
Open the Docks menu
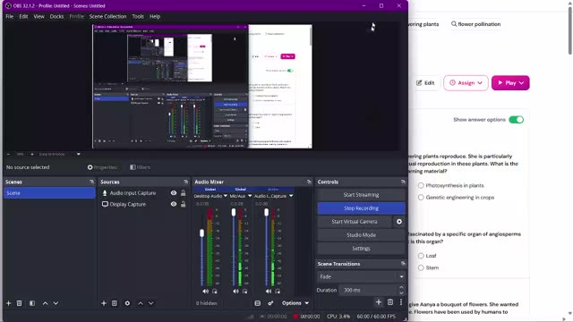[56, 16]
